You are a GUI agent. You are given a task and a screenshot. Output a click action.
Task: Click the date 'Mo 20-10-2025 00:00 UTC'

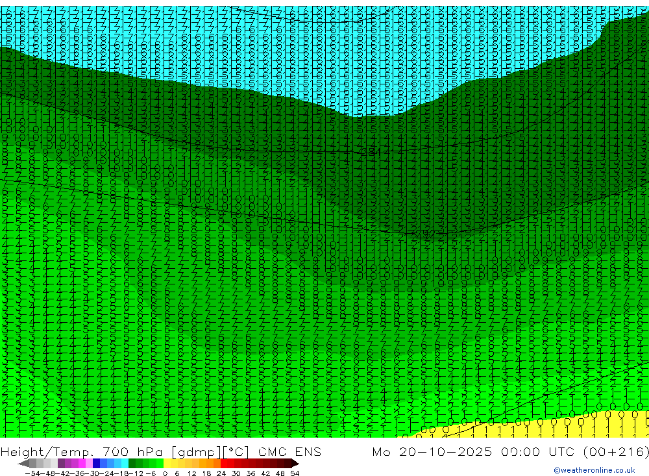pyautogui.click(x=474, y=452)
